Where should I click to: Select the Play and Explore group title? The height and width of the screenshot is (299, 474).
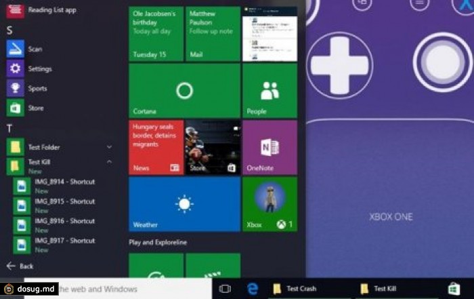coord(158,242)
